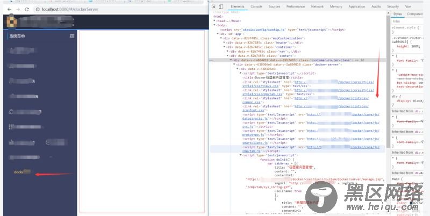Expand the head node in the DOM tree
430x216 pixels.
click(214, 21)
